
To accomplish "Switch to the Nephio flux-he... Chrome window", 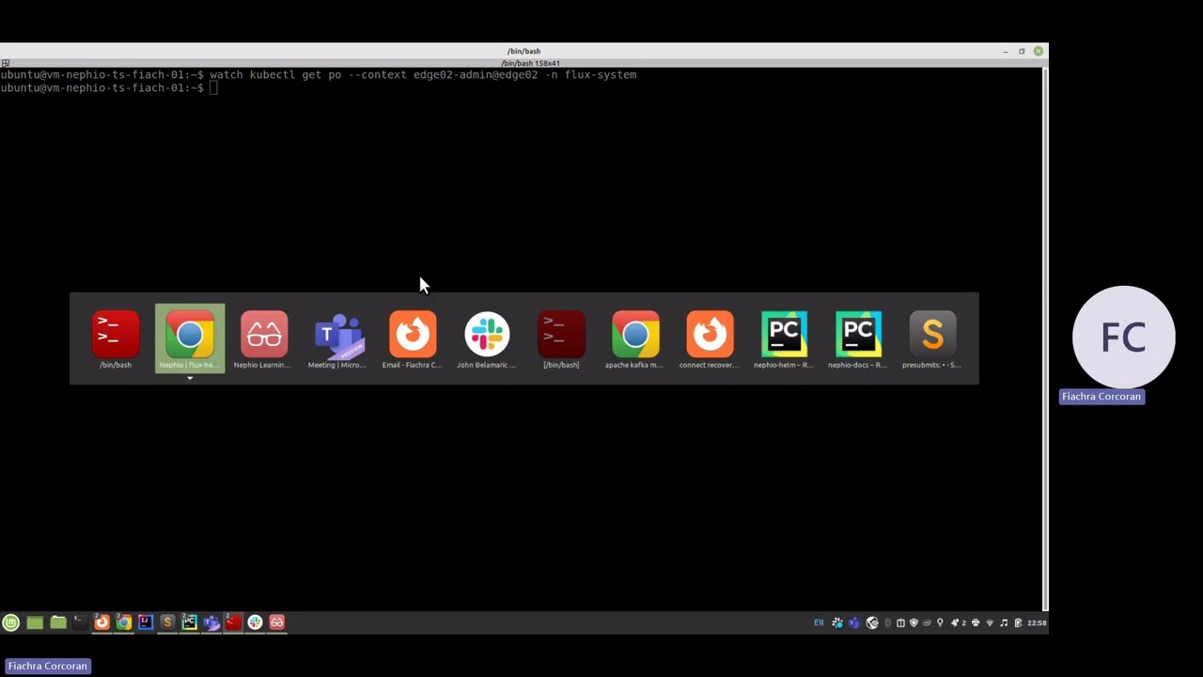I will pos(190,338).
